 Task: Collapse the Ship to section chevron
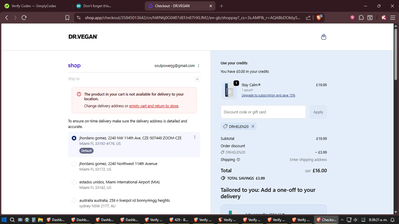[x=197, y=79]
